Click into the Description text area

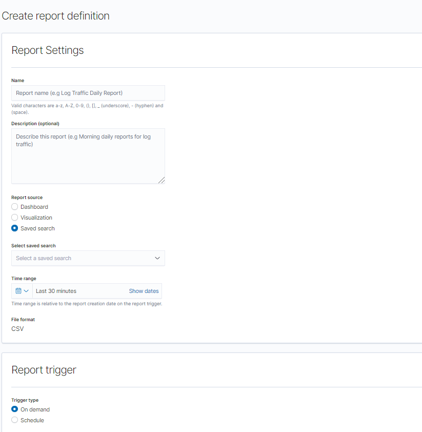pyautogui.click(x=88, y=159)
